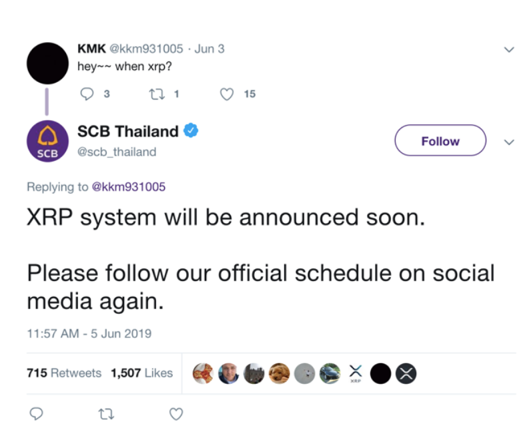Open the chevron menu on KMK's tweet
This screenshot has width=527, height=438.
point(509,49)
